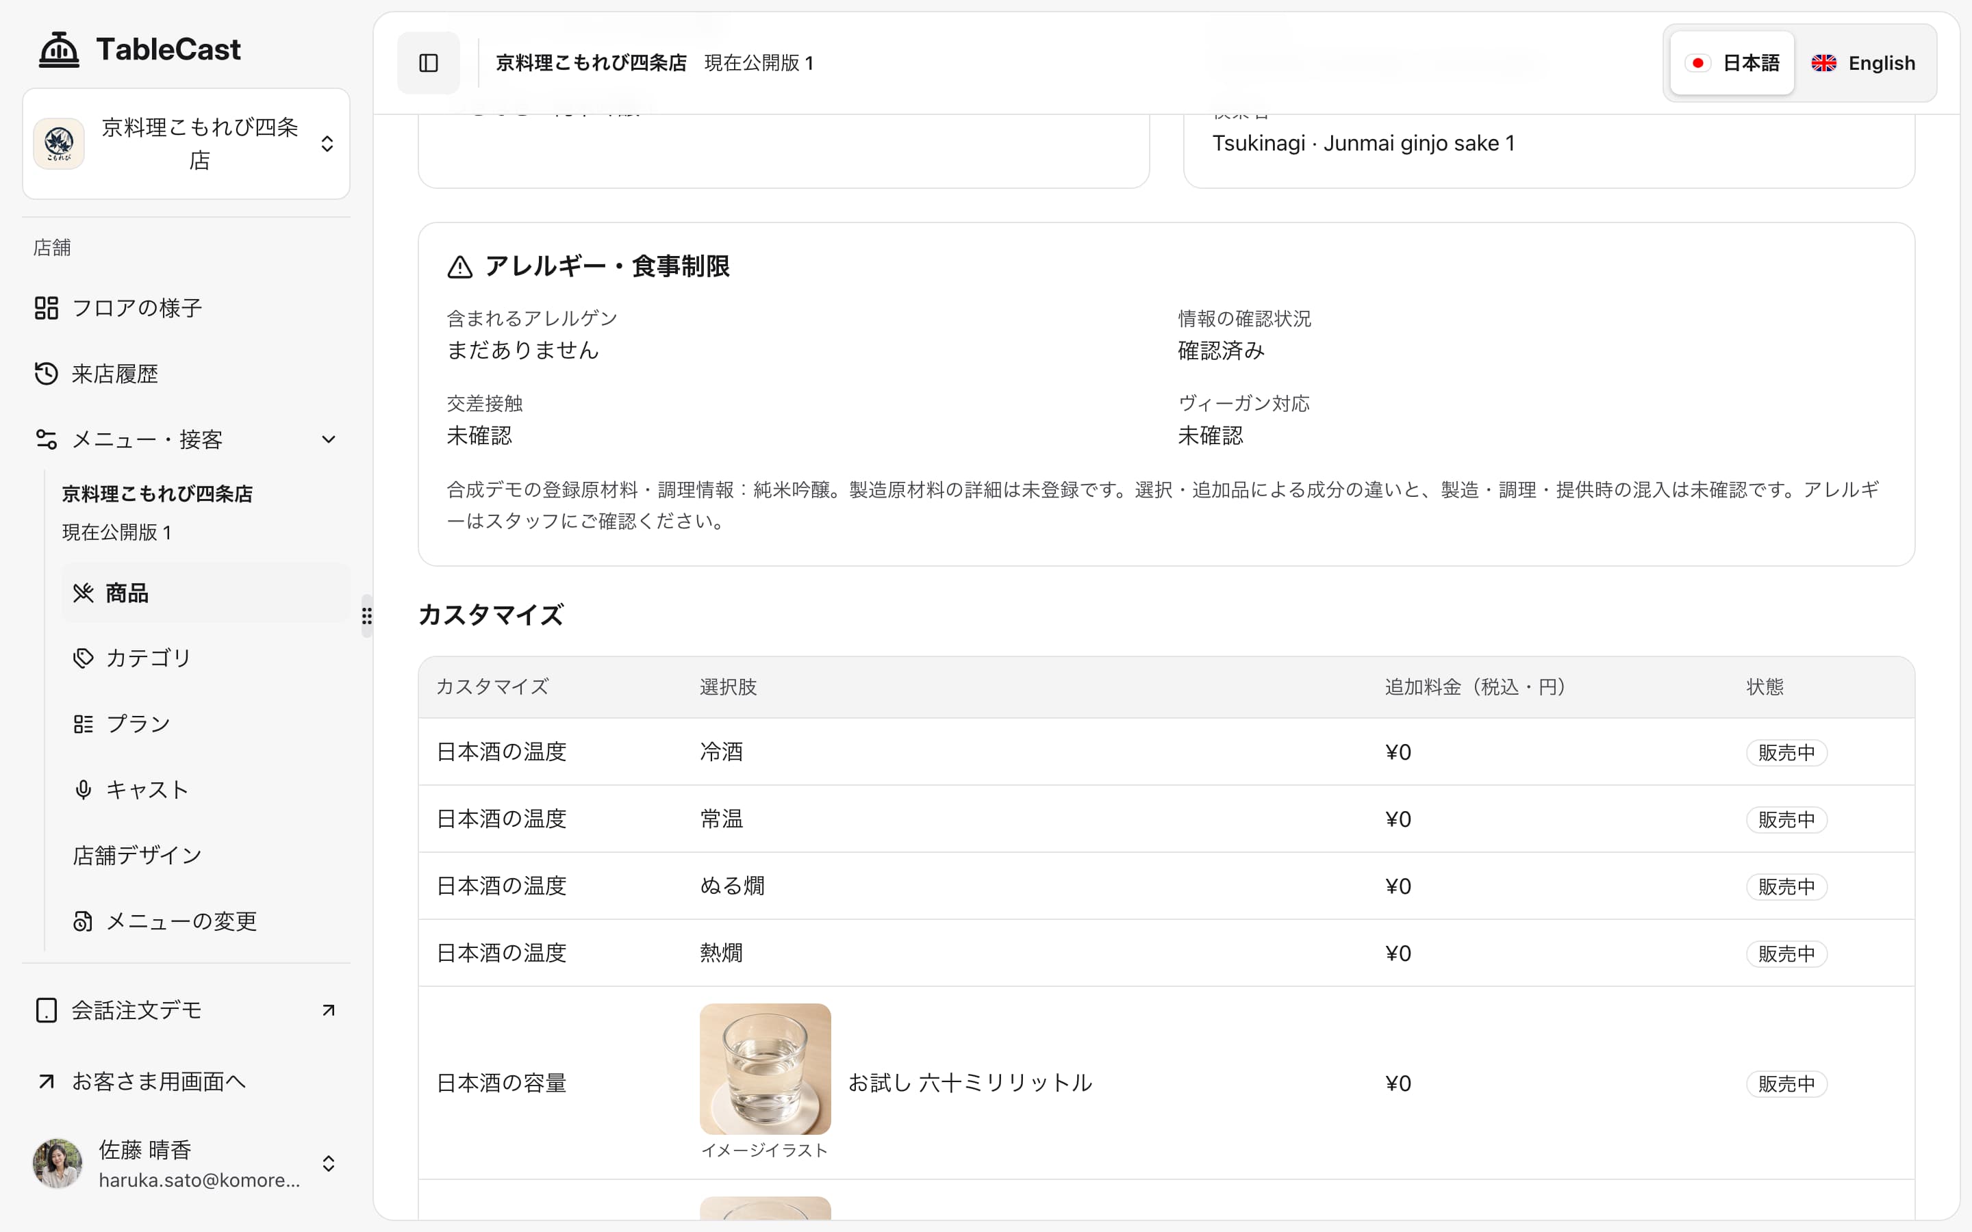Click 京料理こもれび四条店 in the top breadcrumb
The image size is (1972, 1232).
coord(591,63)
